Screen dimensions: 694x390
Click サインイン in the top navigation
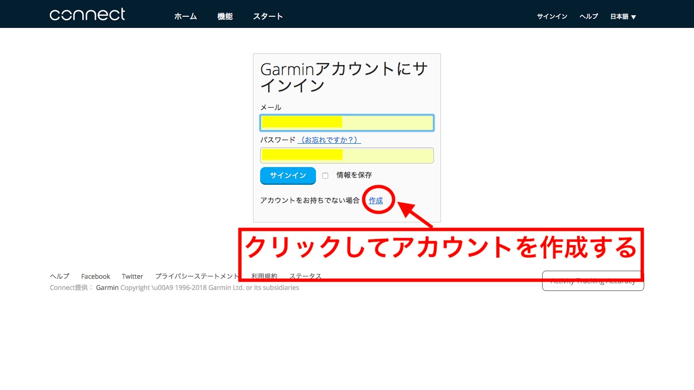pyautogui.click(x=552, y=16)
